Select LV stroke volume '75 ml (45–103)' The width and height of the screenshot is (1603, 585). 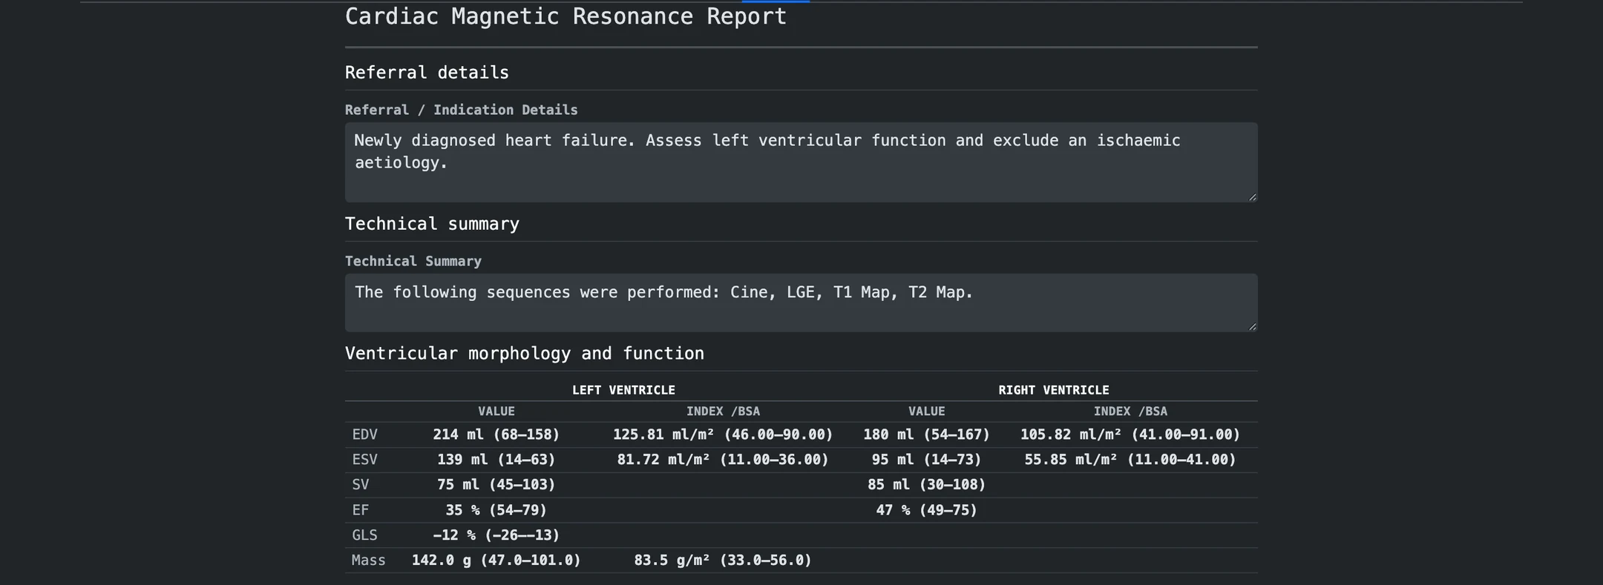[x=496, y=485]
